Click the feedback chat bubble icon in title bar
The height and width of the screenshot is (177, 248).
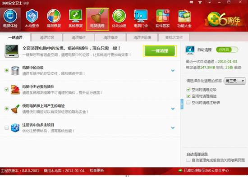191,2
